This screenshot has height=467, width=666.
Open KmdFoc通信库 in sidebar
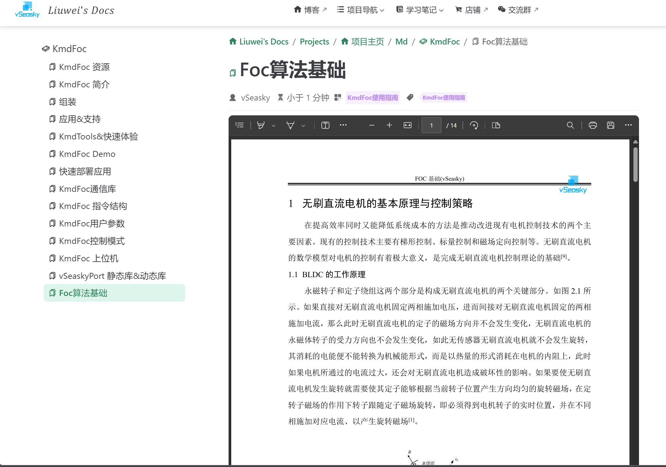tap(114, 189)
